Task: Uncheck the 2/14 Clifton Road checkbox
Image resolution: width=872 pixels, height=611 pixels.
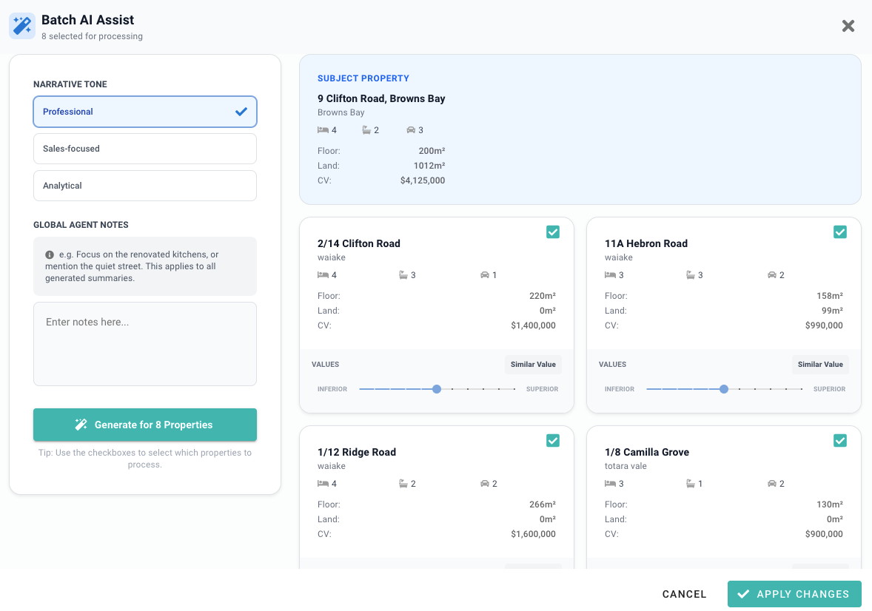Action: (553, 232)
